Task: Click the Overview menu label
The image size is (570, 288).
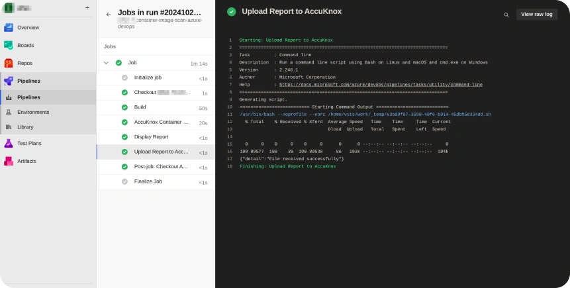Action: pyautogui.click(x=28, y=28)
